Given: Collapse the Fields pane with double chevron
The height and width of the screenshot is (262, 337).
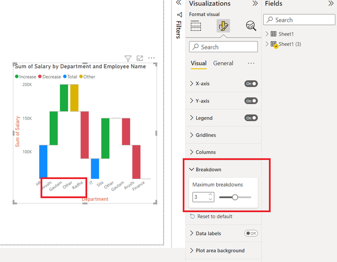Looking at the screenshot, I should (x=331, y=4).
